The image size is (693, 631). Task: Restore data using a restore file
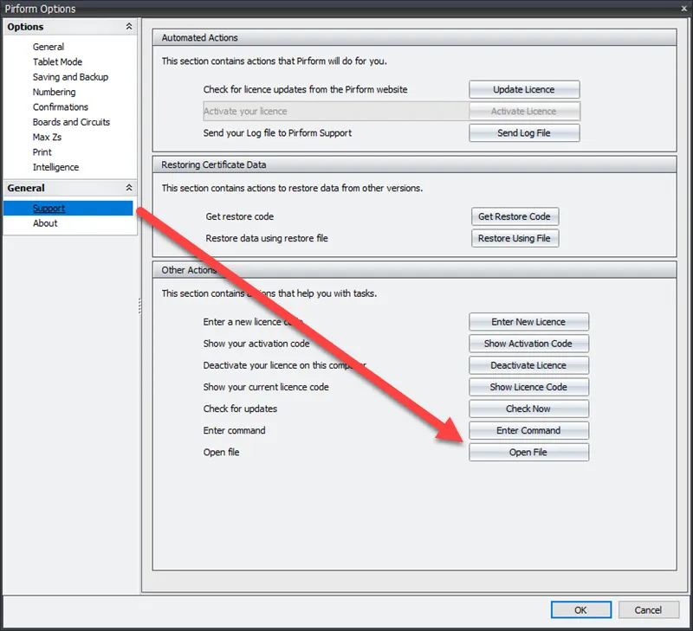coord(515,238)
